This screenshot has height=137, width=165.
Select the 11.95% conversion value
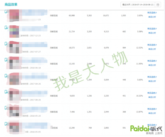coord(139,64)
